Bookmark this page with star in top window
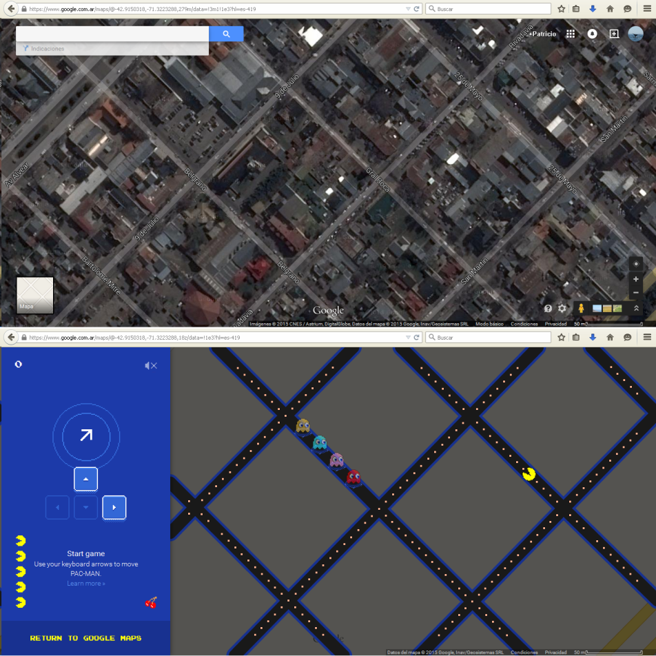656x656 pixels. [561, 9]
